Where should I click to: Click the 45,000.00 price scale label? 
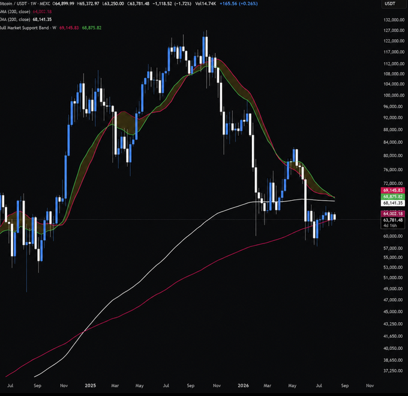coord(394,312)
